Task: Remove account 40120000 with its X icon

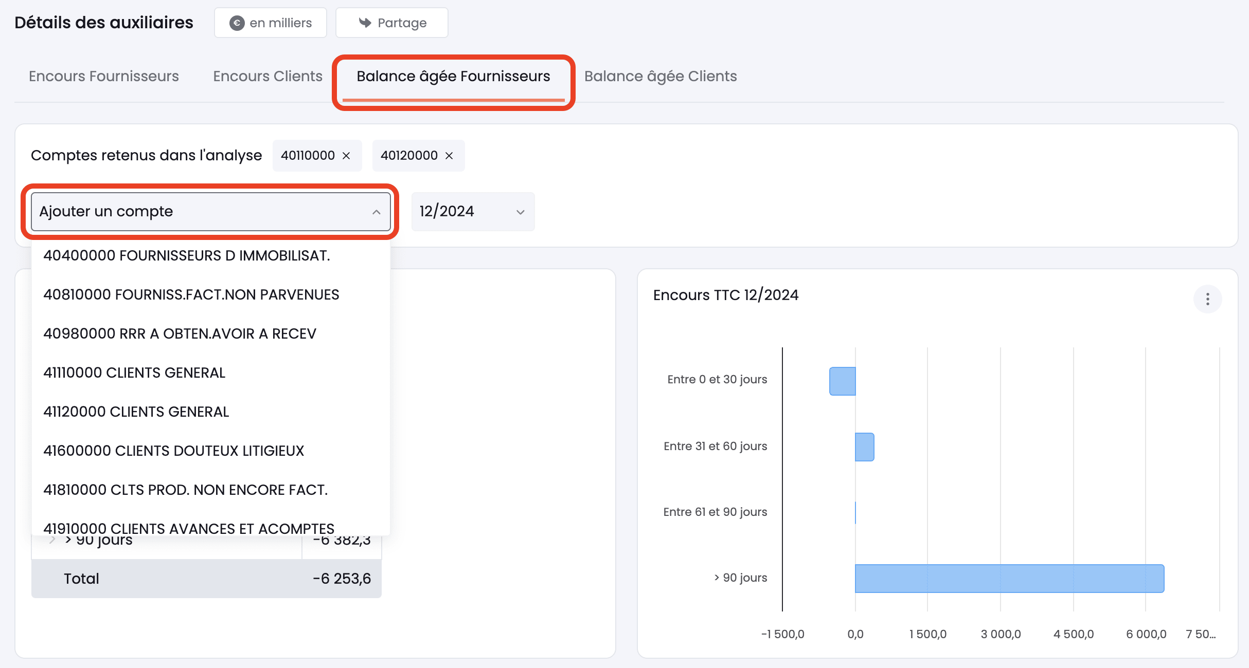Action: 449,156
